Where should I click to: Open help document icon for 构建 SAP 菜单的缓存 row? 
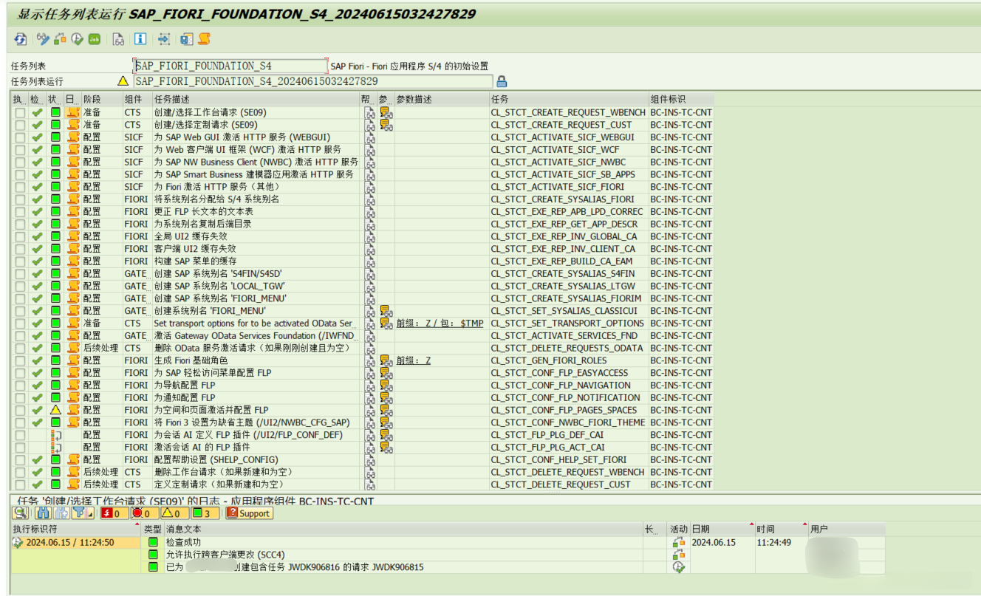(369, 261)
